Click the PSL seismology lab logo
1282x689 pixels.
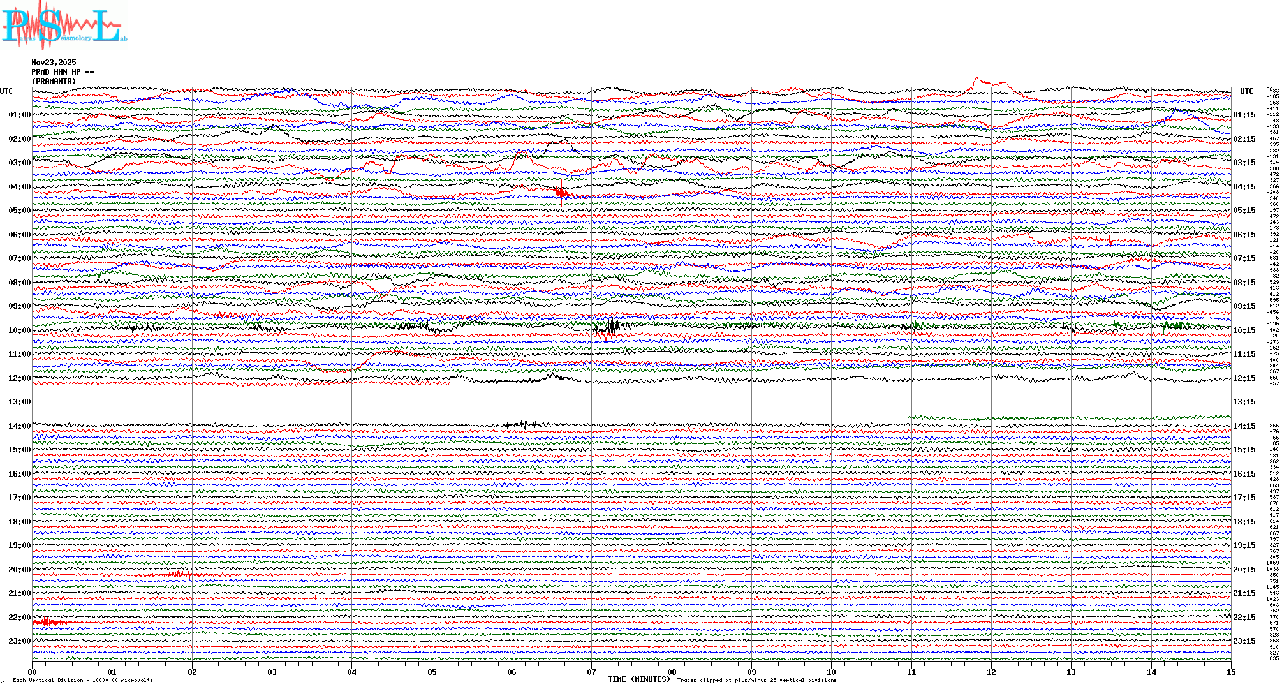pos(64,26)
